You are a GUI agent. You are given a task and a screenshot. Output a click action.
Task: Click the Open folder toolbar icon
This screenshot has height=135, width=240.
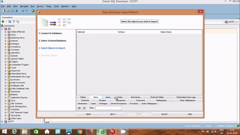tap(8, 11)
